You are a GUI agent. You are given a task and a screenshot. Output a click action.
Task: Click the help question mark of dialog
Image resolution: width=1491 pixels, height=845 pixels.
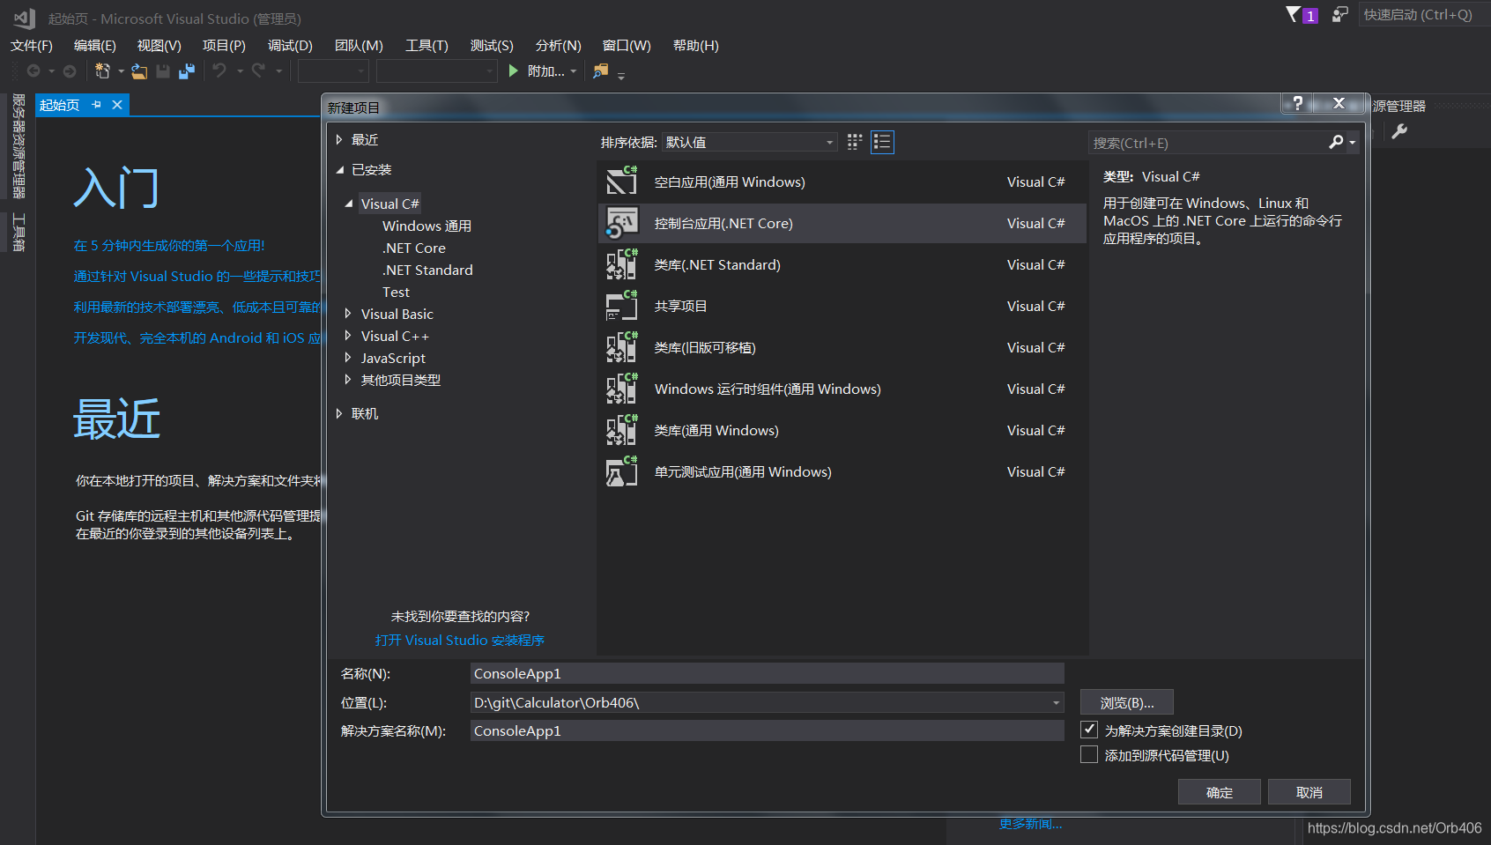tap(1297, 103)
